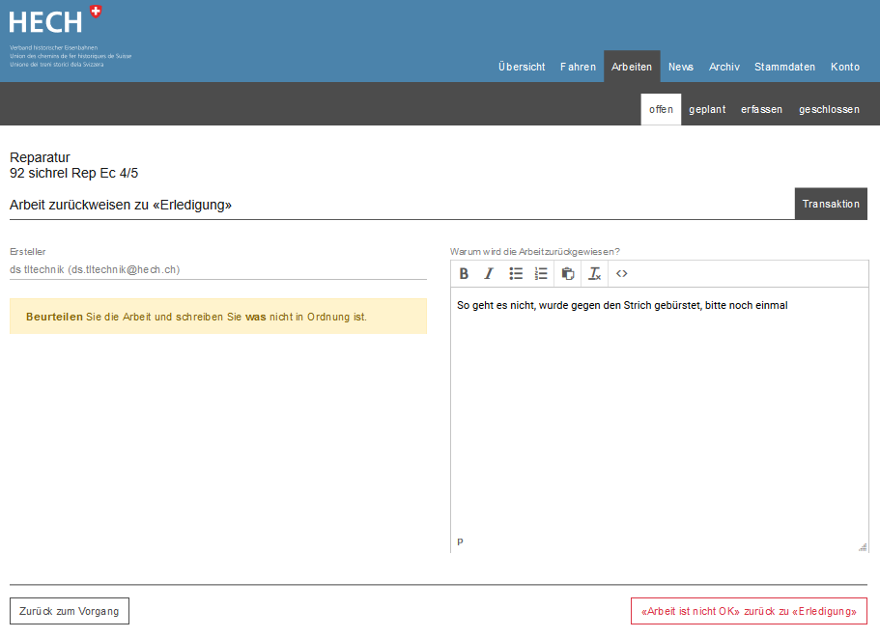Navigate to Archiv

click(724, 67)
